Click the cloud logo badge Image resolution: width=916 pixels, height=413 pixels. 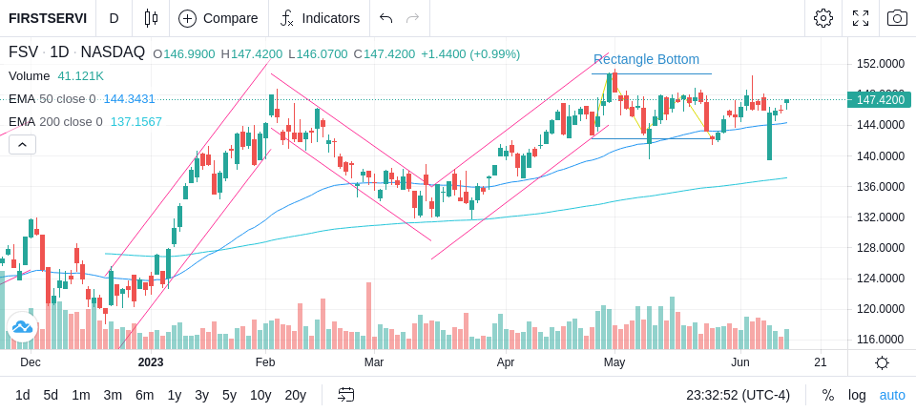pyautogui.click(x=22, y=326)
